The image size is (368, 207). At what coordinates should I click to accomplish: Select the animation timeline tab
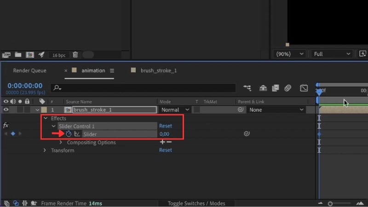93,70
